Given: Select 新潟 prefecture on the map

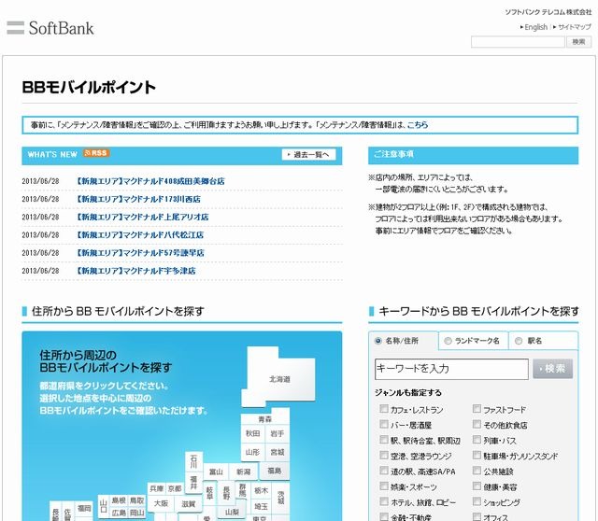Looking at the screenshot, I should point(243,472).
